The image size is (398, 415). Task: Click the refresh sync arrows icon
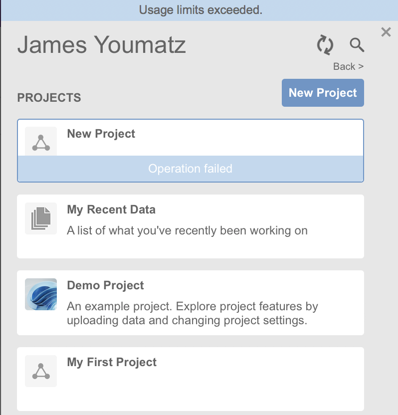tap(325, 45)
